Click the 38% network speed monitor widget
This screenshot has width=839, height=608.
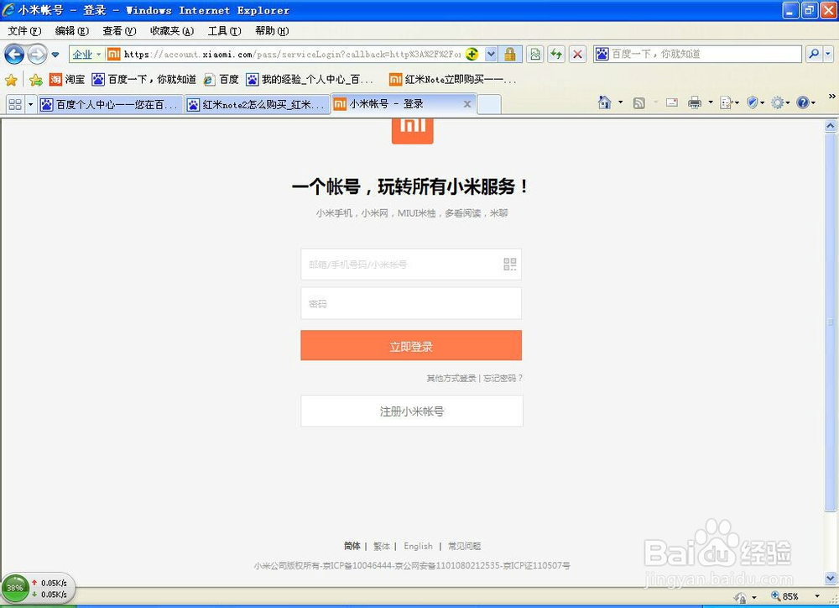tap(38, 588)
